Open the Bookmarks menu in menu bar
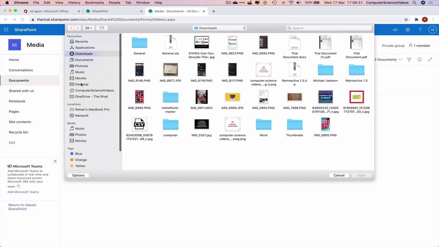Viewport: 439px width, 247px height. 94,3
